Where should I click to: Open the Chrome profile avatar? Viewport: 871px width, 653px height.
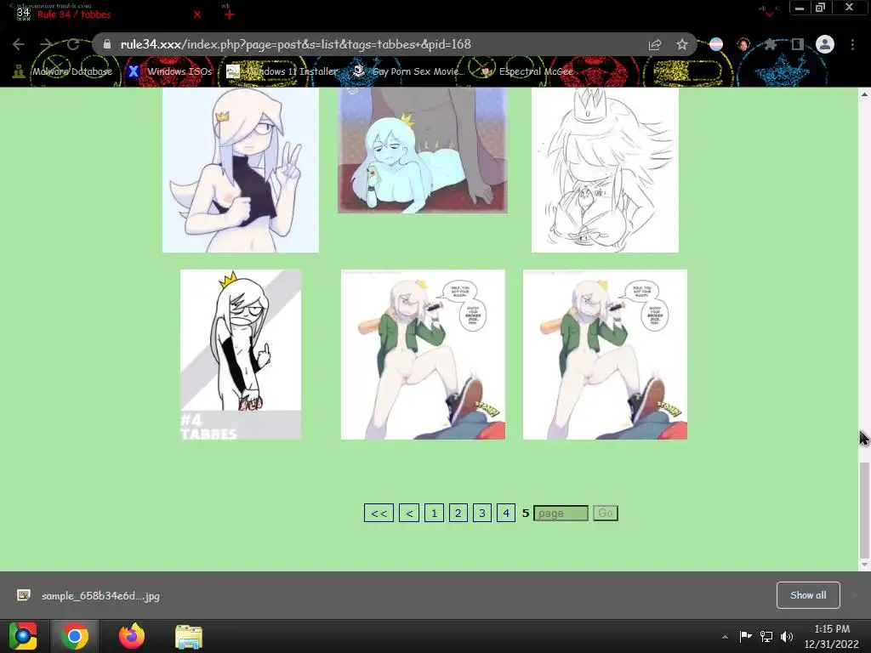click(825, 44)
